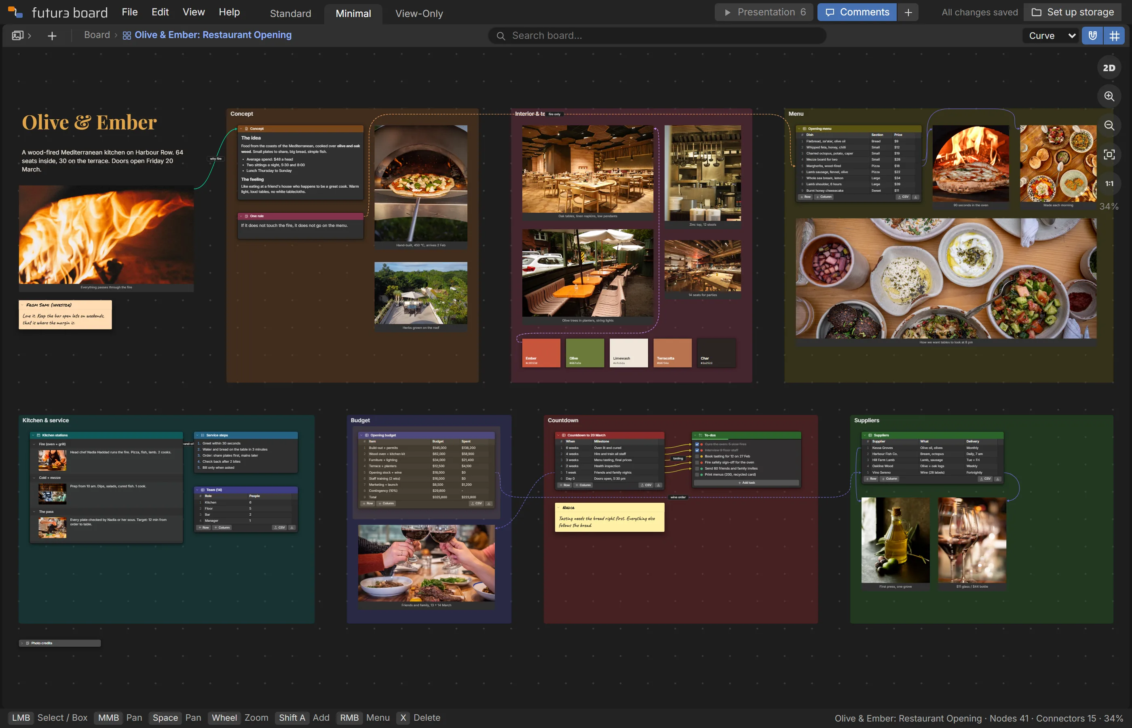Toggle the magnet snap icon
Viewport: 1132px width, 728px height.
click(1092, 36)
